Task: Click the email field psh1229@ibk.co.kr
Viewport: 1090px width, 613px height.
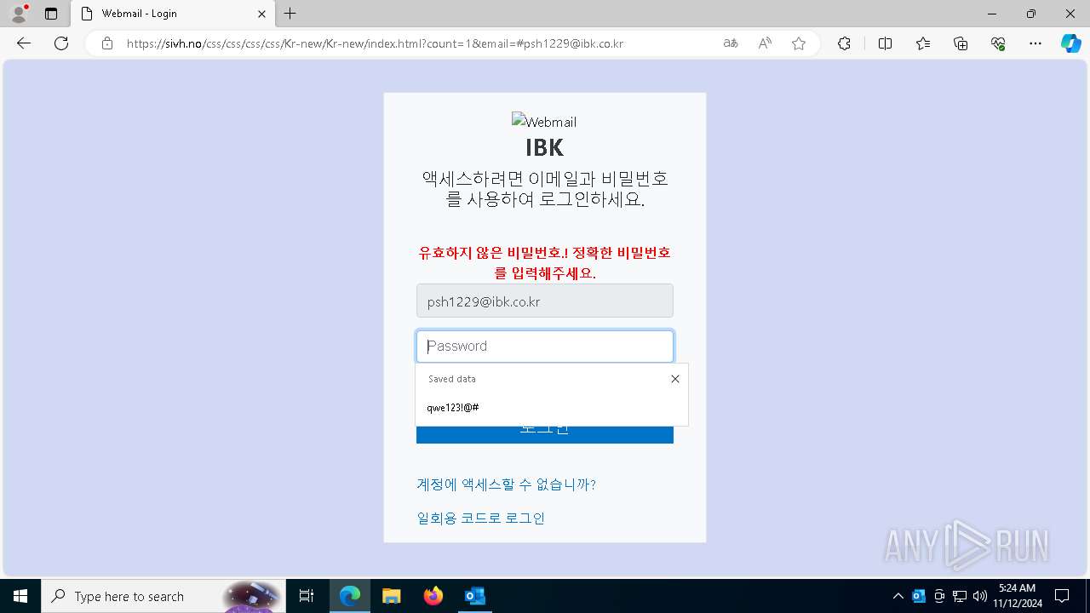Action: tap(545, 301)
